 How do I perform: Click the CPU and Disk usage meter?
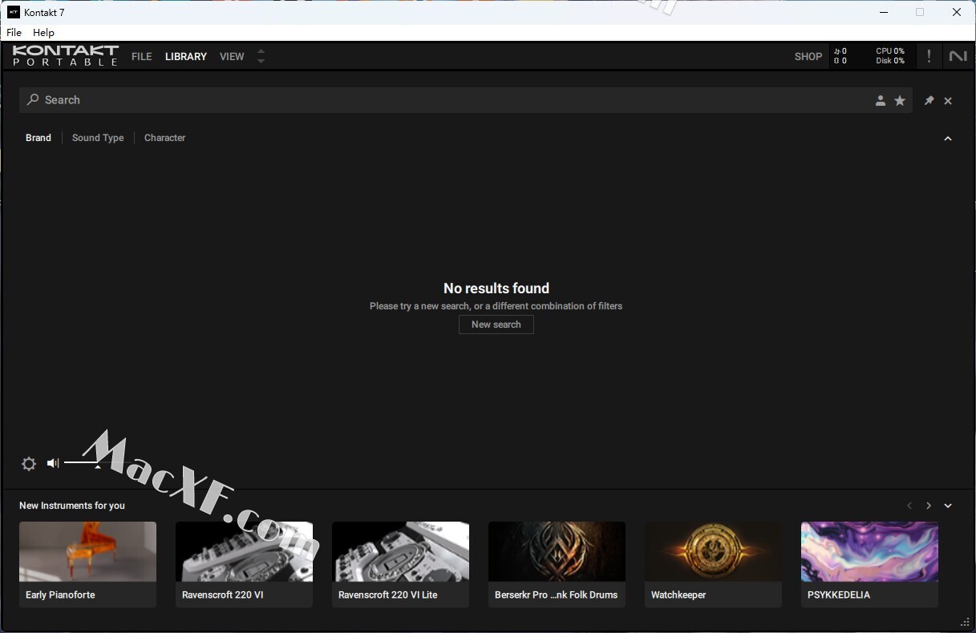[890, 56]
